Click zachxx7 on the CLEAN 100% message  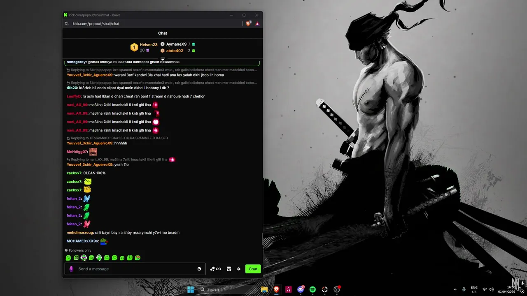coord(74,173)
